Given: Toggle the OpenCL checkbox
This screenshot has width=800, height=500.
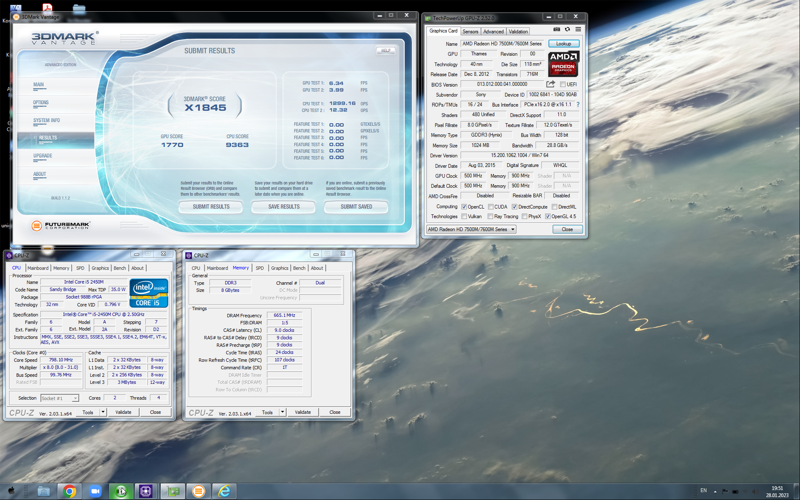Looking at the screenshot, I should pyautogui.click(x=464, y=207).
